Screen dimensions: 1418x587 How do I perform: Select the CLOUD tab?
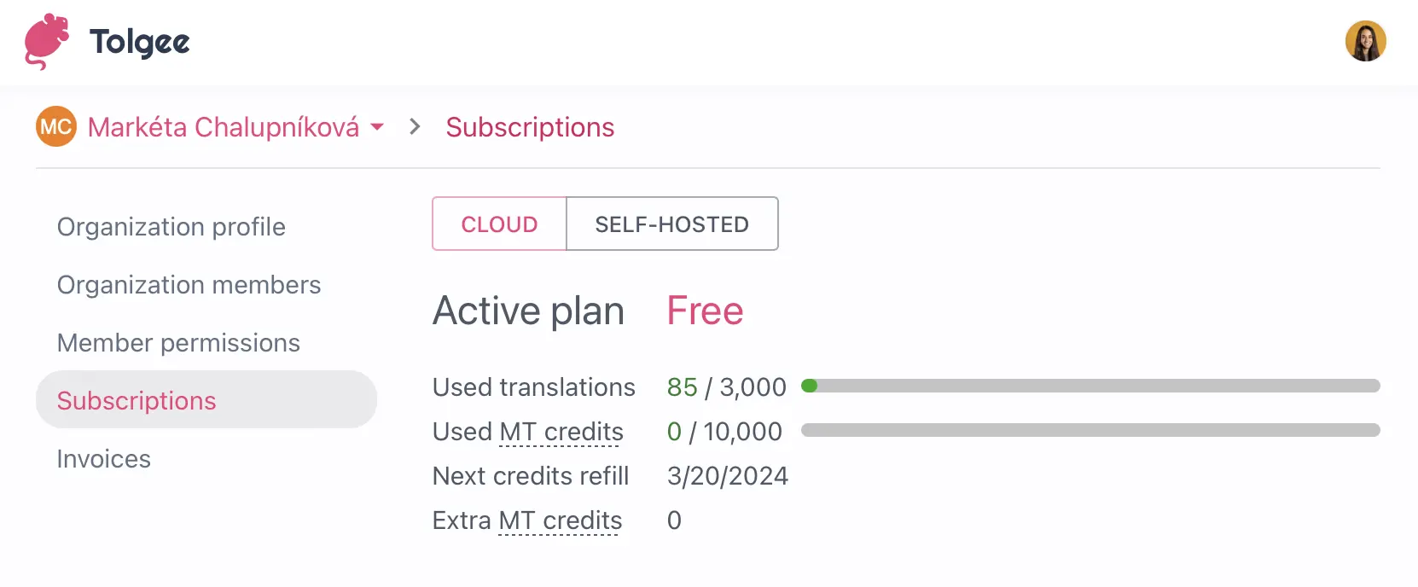pos(499,224)
